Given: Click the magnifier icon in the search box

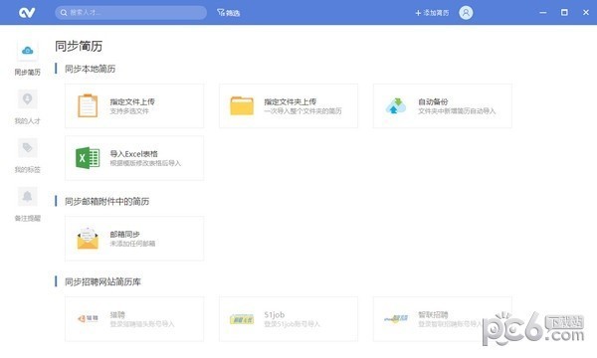Looking at the screenshot, I should (64, 13).
